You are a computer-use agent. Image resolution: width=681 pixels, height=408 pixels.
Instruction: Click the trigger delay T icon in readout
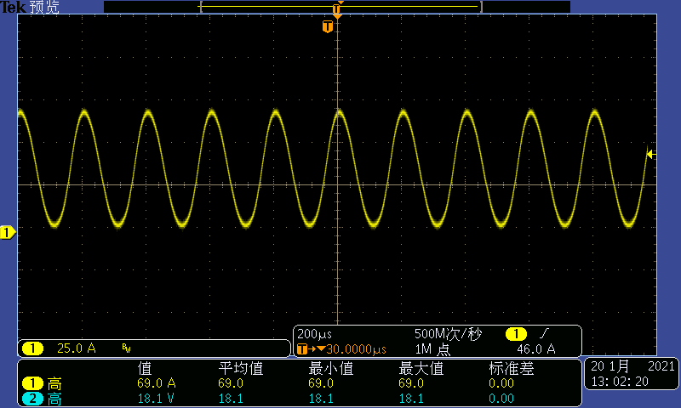pos(305,349)
